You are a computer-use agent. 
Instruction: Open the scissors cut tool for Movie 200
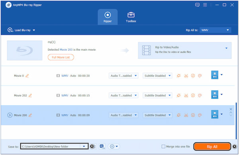coord(186,115)
